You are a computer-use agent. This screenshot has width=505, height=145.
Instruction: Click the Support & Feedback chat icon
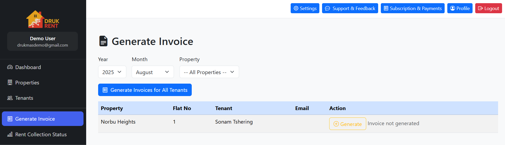(328, 8)
